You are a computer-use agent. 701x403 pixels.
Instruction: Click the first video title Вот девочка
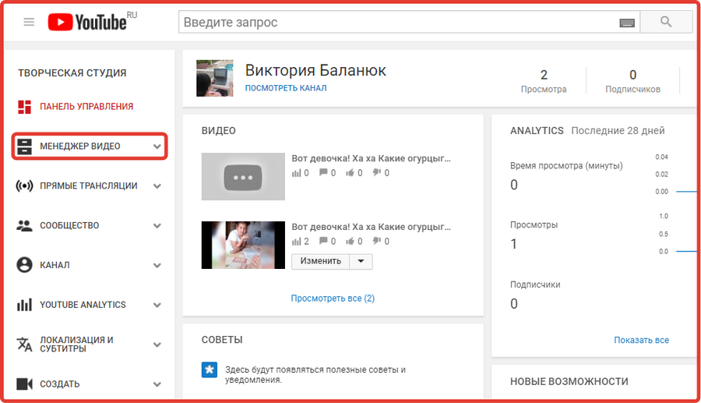pyautogui.click(x=371, y=158)
